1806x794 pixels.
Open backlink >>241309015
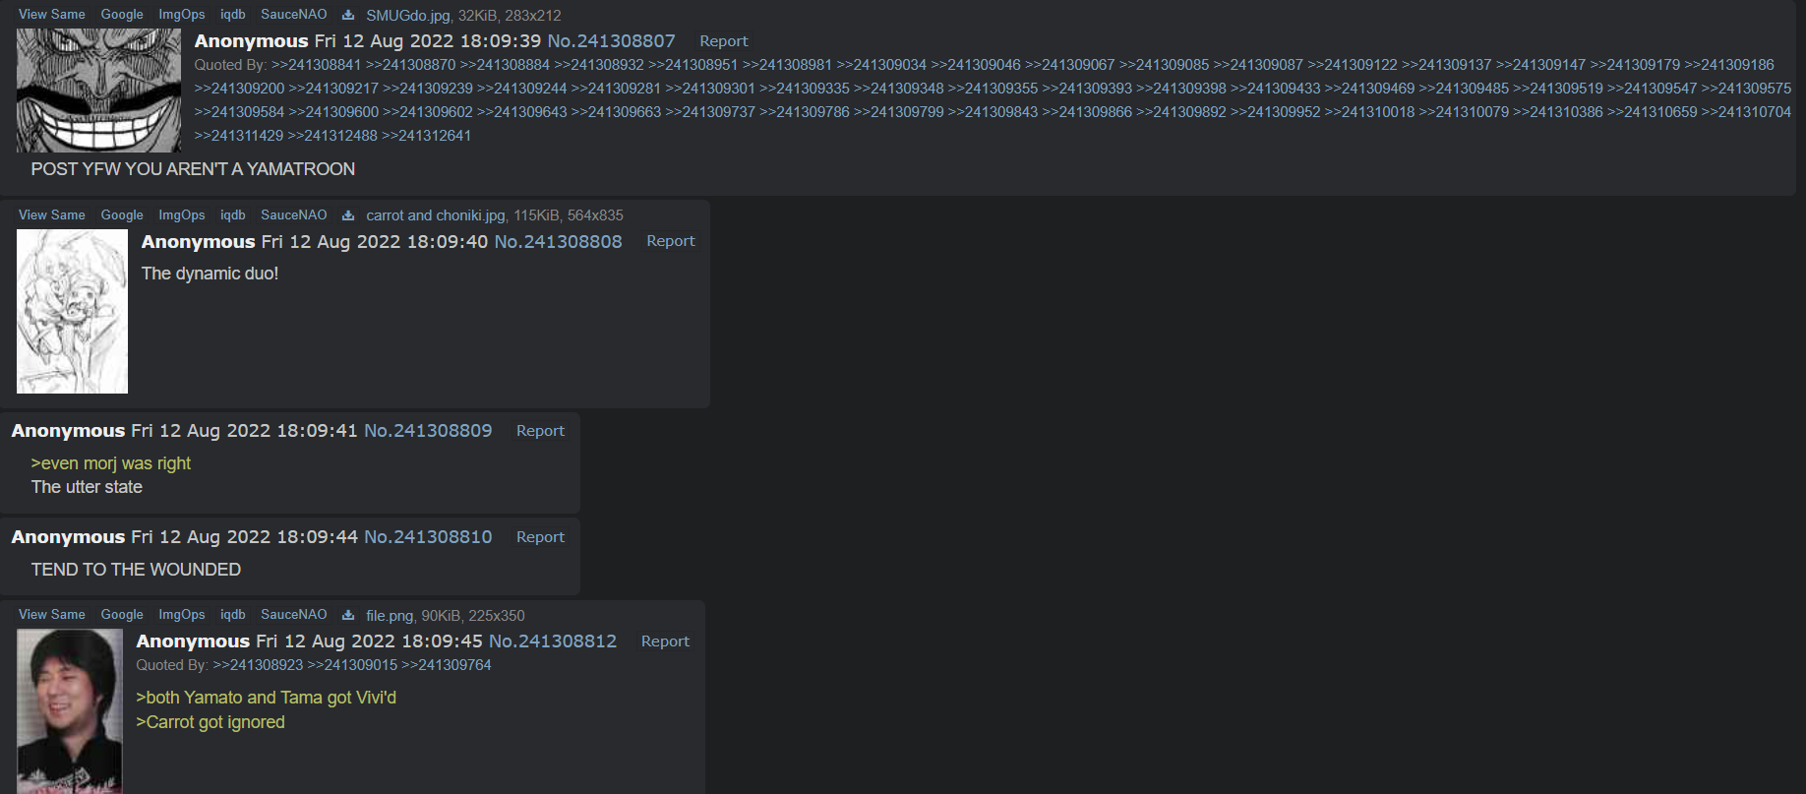(x=352, y=665)
